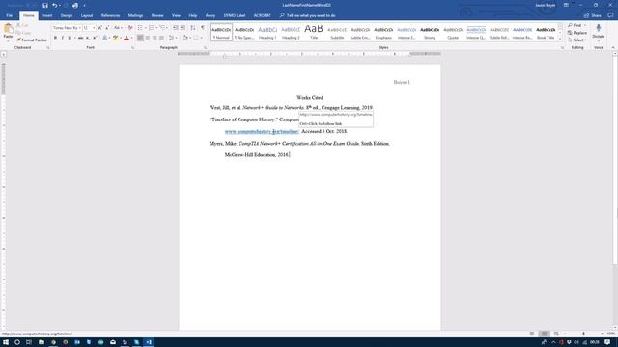
Task: Open the File tab
Action: coord(10,15)
